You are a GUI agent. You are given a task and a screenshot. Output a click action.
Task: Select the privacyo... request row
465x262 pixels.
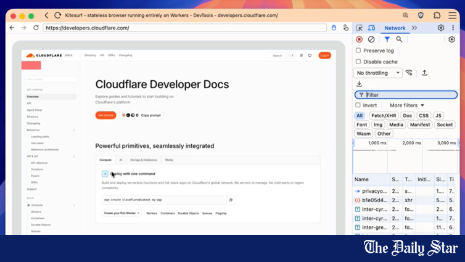pyautogui.click(x=403, y=191)
